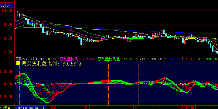Click the long-wick candle in January 2022
The image size is (218, 109).
187,34
